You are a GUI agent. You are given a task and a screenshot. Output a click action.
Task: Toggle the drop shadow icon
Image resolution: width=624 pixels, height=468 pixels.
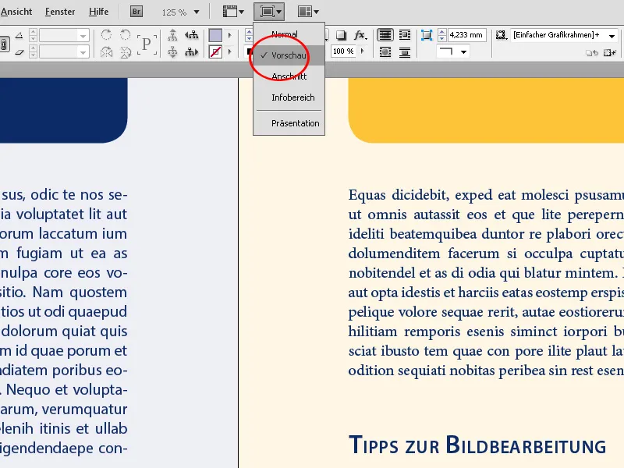pos(341,35)
